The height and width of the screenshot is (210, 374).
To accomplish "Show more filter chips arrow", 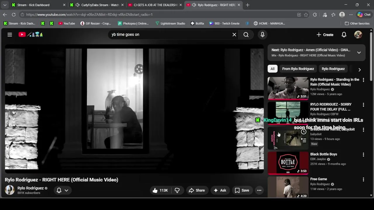I will coord(359,69).
